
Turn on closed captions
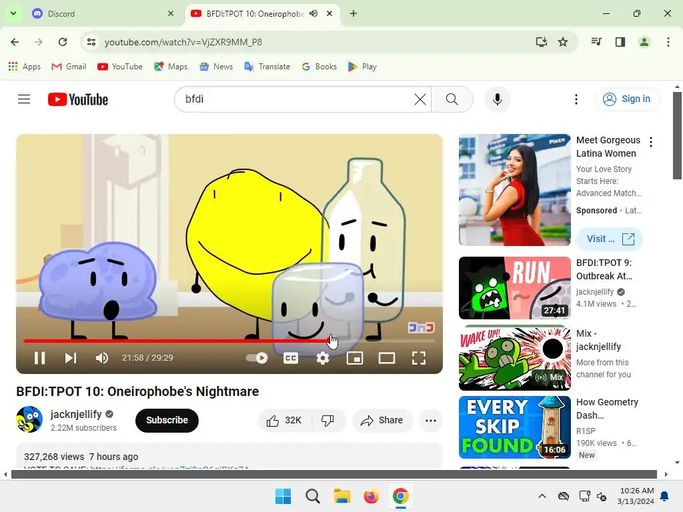291,358
